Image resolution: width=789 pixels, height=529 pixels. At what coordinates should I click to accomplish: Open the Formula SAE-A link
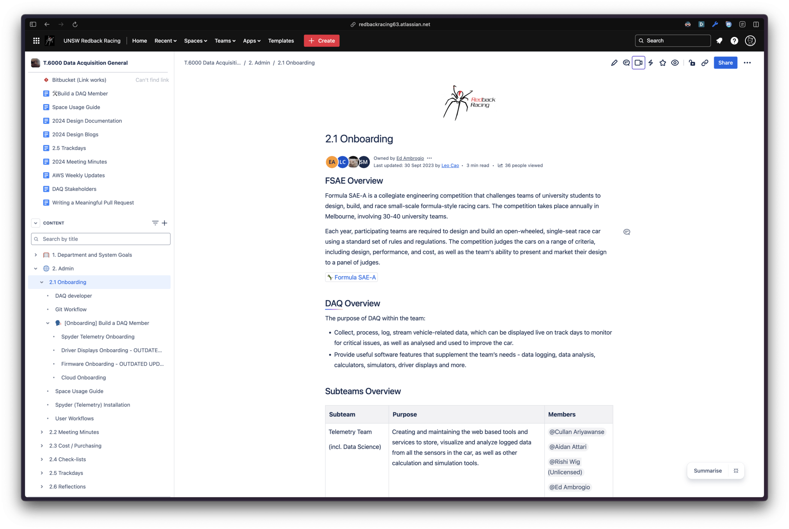[x=355, y=277]
